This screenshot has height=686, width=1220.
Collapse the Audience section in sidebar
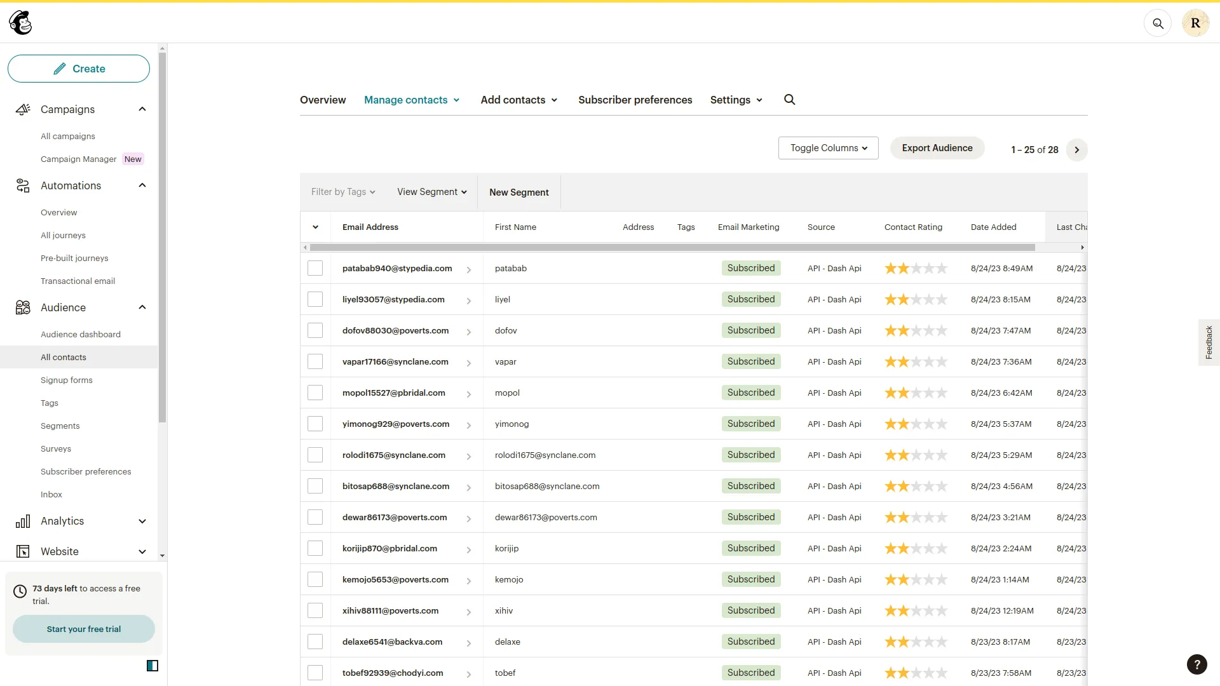[x=142, y=307]
